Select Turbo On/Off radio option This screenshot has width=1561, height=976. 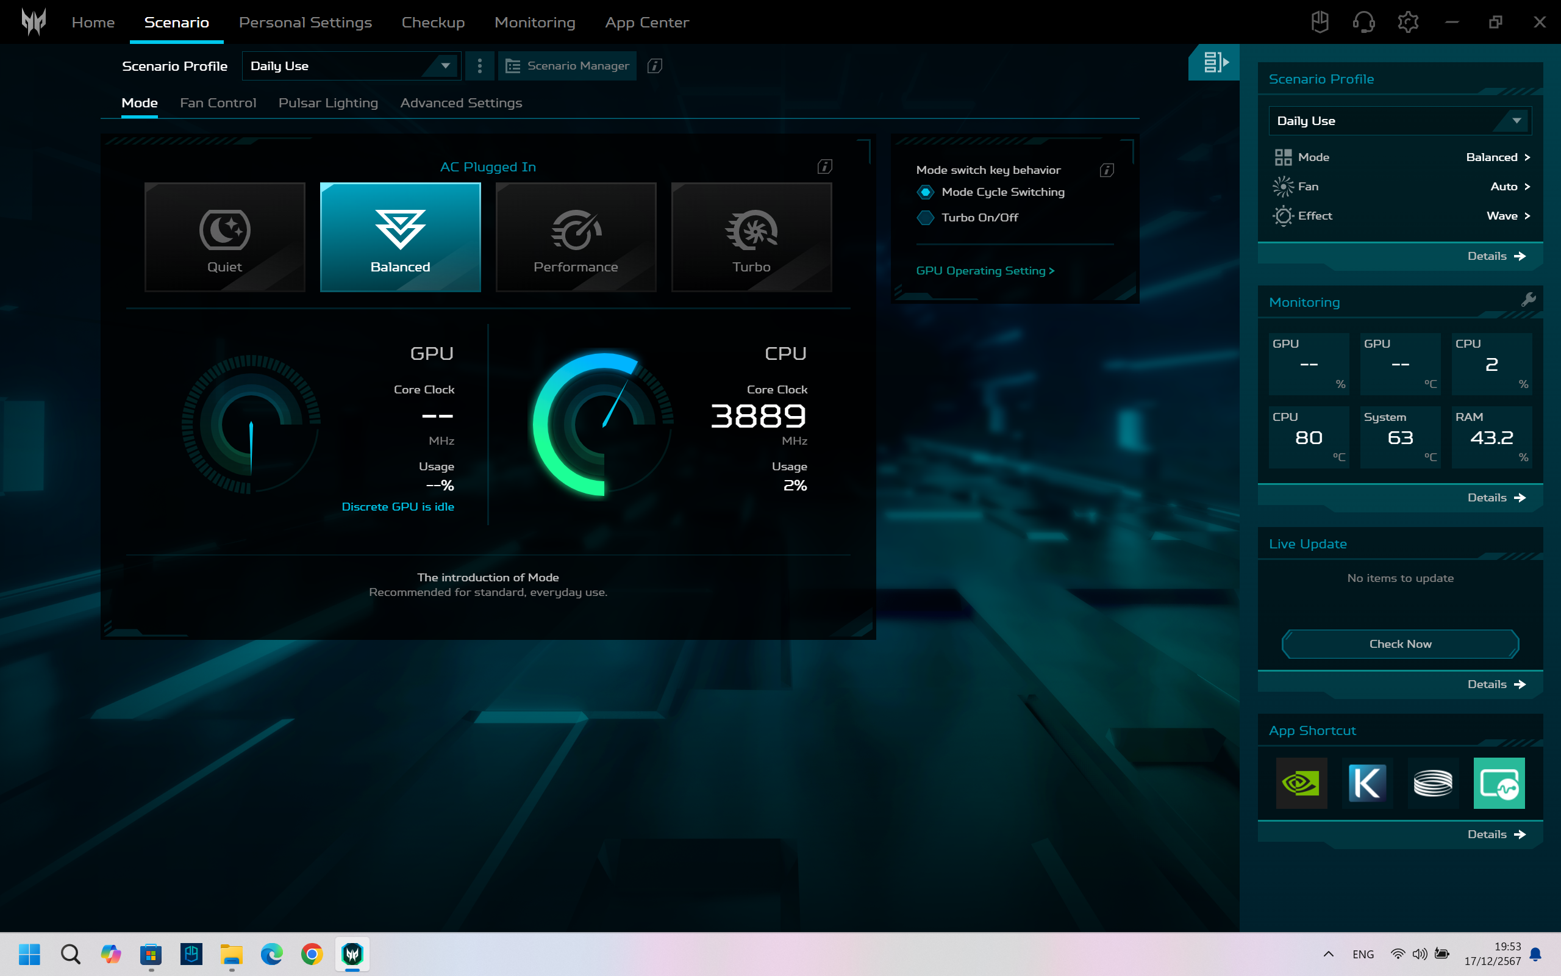point(925,218)
